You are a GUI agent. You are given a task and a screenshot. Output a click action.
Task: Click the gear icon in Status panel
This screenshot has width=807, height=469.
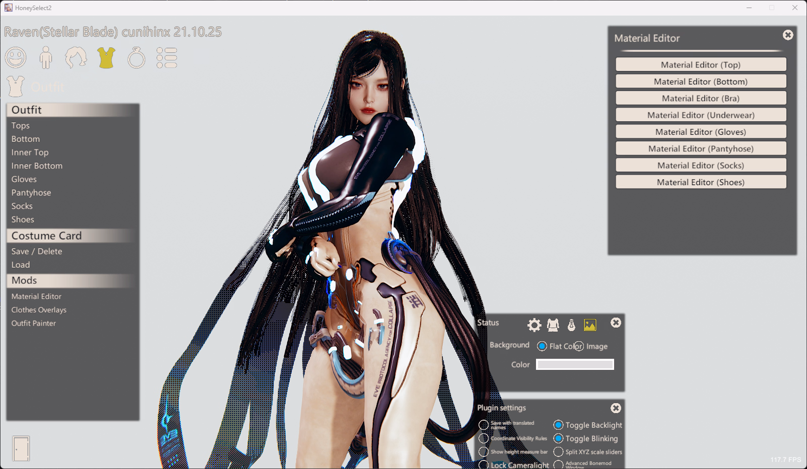[x=534, y=325]
